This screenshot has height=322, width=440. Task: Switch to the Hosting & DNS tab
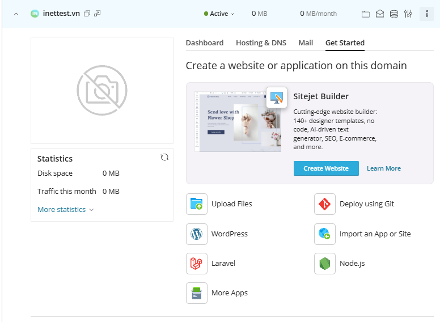pyautogui.click(x=261, y=43)
